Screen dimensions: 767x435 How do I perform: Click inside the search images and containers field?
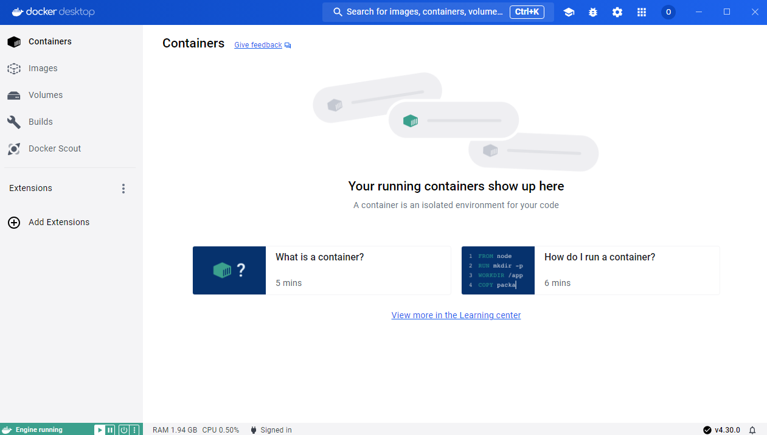coord(438,12)
